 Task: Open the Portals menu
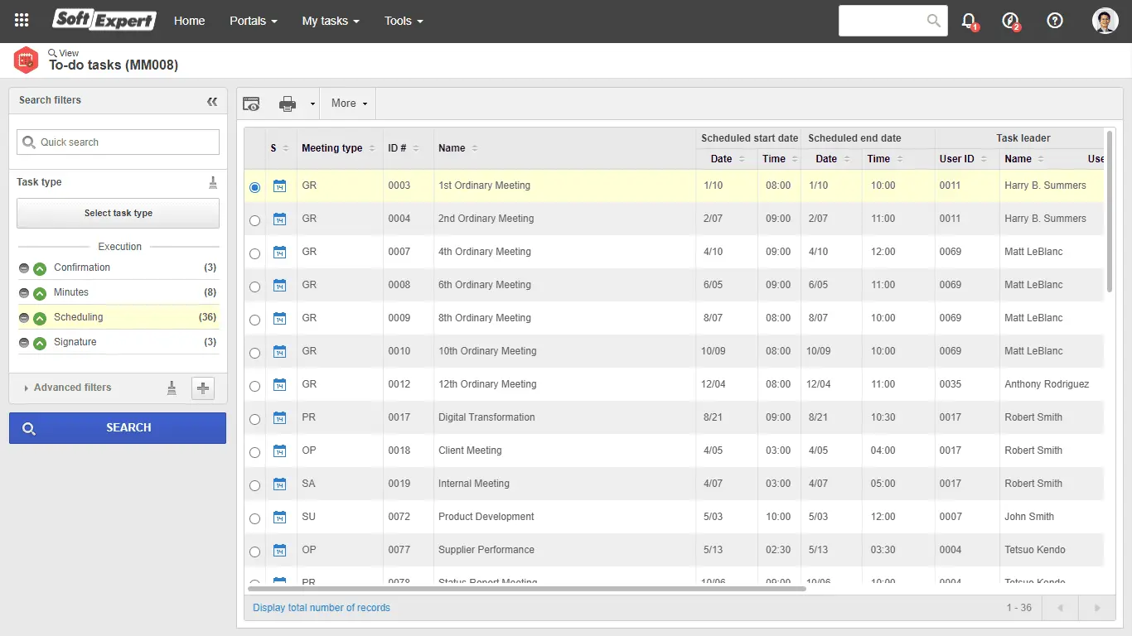click(253, 21)
